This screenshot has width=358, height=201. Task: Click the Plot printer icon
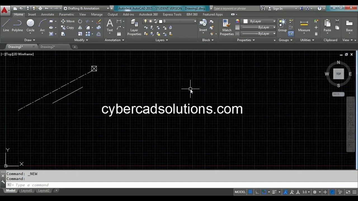[40, 8]
